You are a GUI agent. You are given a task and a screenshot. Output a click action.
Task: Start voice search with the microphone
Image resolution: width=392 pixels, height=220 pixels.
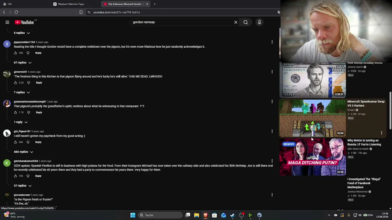[259, 22]
